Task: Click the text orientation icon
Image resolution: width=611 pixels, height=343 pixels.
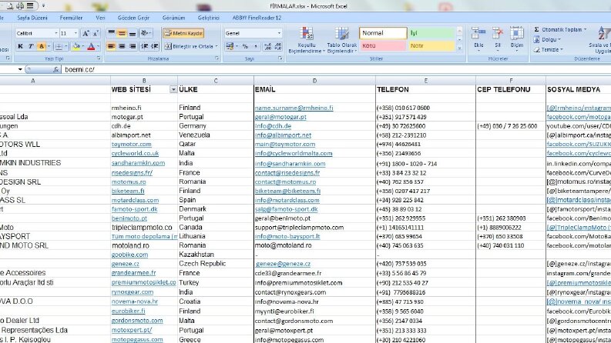Action: pos(146,33)
